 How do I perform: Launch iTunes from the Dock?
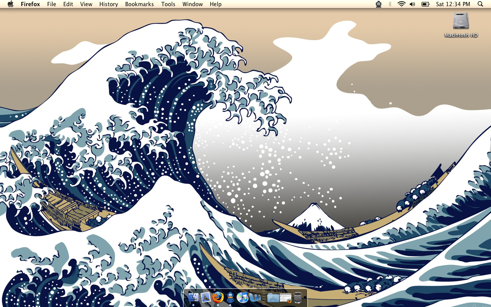click(242, 297)
